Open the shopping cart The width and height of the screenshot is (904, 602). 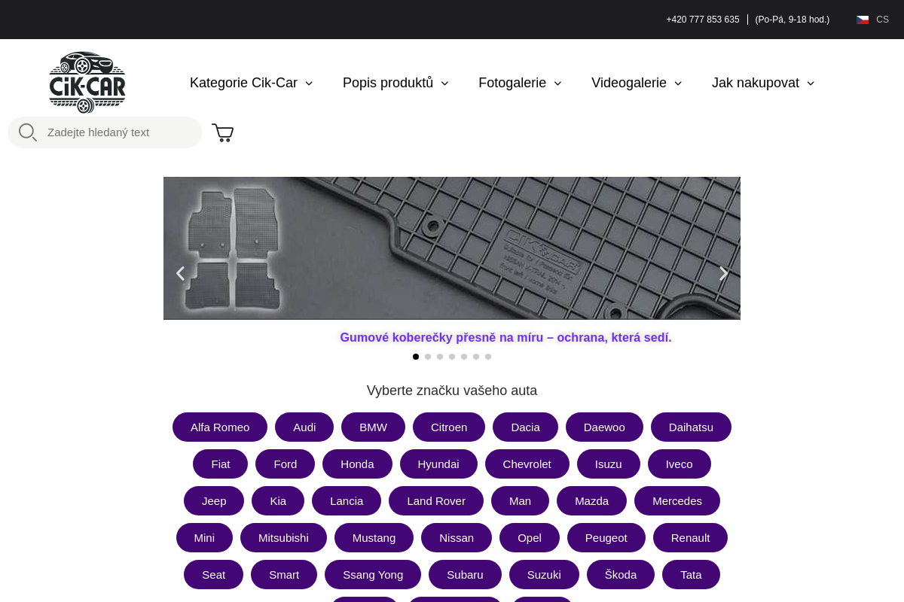click(x=222, y=133)
